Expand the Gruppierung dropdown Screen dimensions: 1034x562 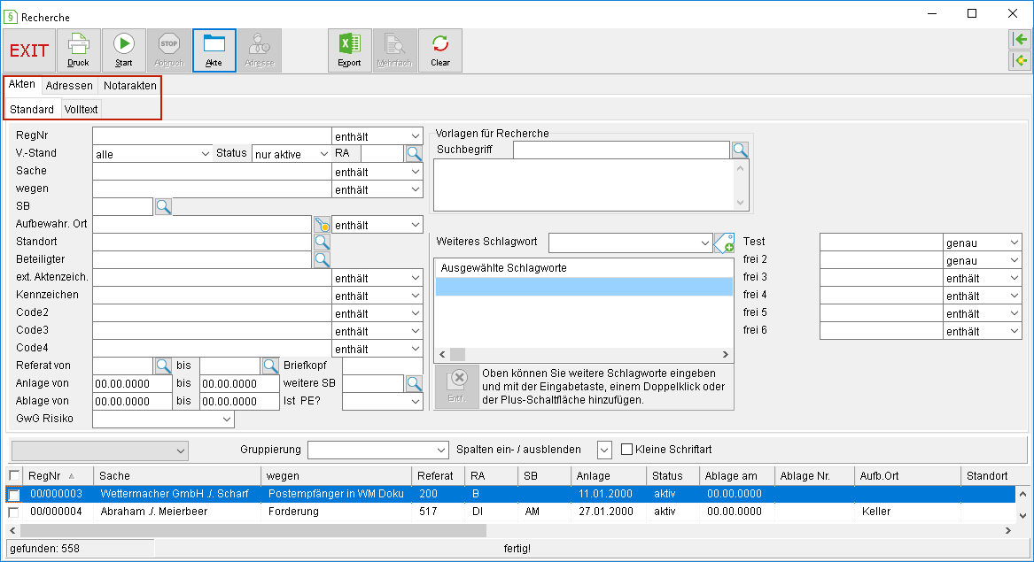(377, 450)
